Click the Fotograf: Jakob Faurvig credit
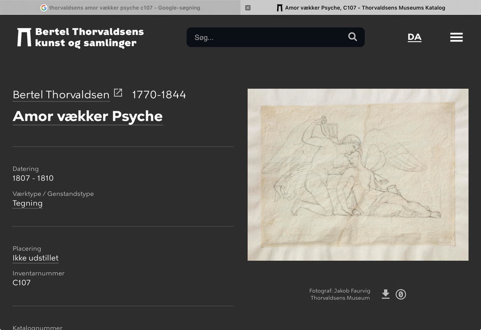This screenshot has width=481, height=330. 340,291
